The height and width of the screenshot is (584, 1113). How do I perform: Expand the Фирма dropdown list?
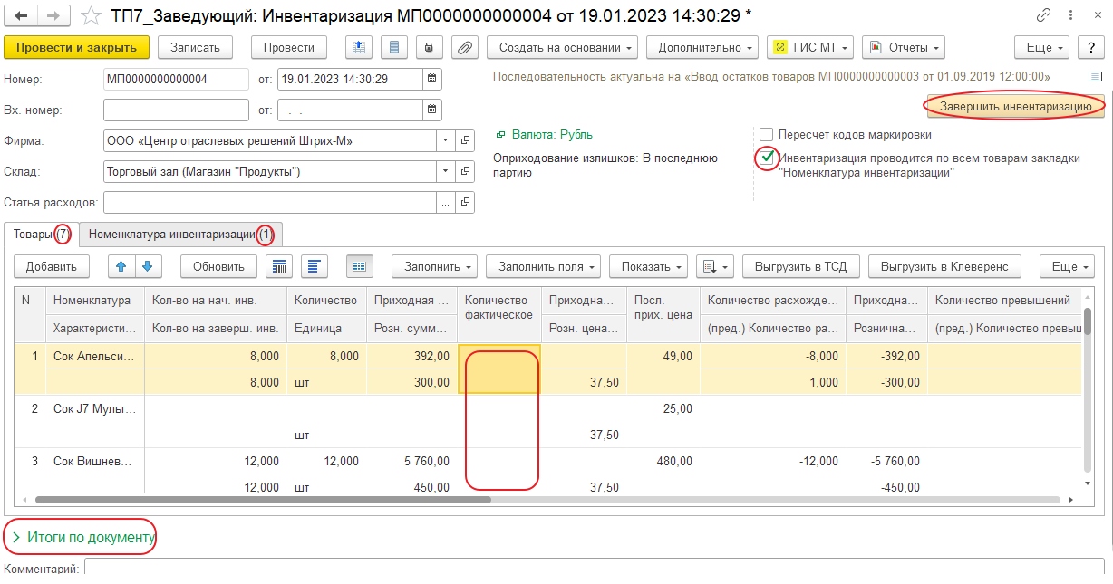445,140
